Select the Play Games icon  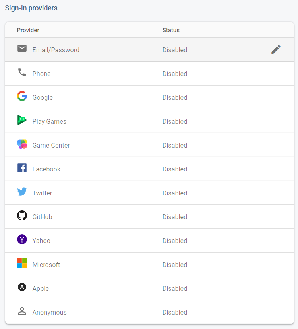22,121
